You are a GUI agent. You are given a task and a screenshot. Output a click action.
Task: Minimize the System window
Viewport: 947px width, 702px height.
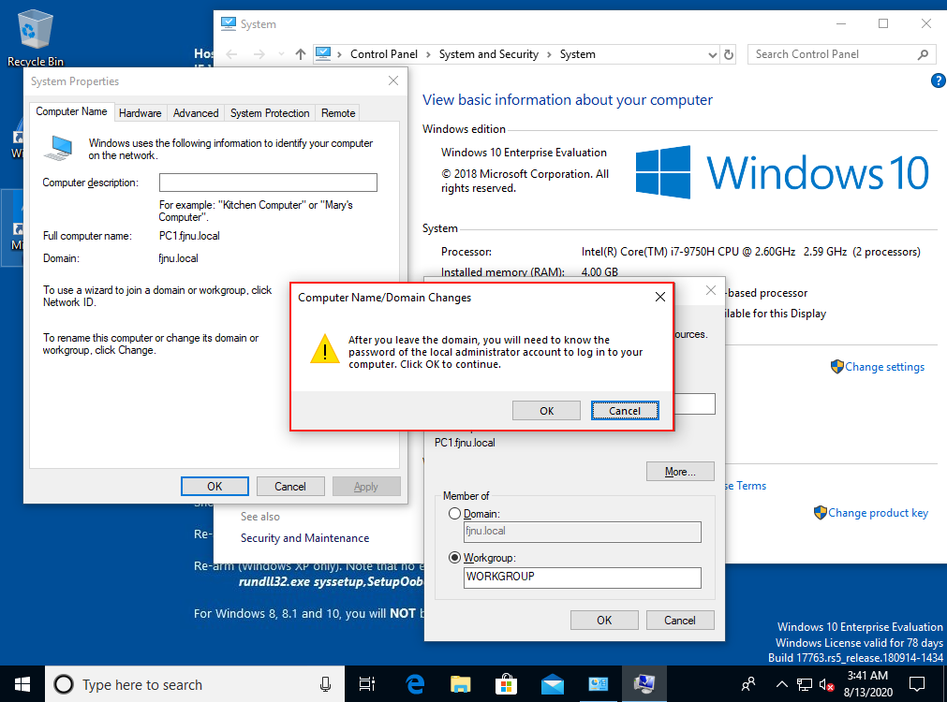point(841,23)
